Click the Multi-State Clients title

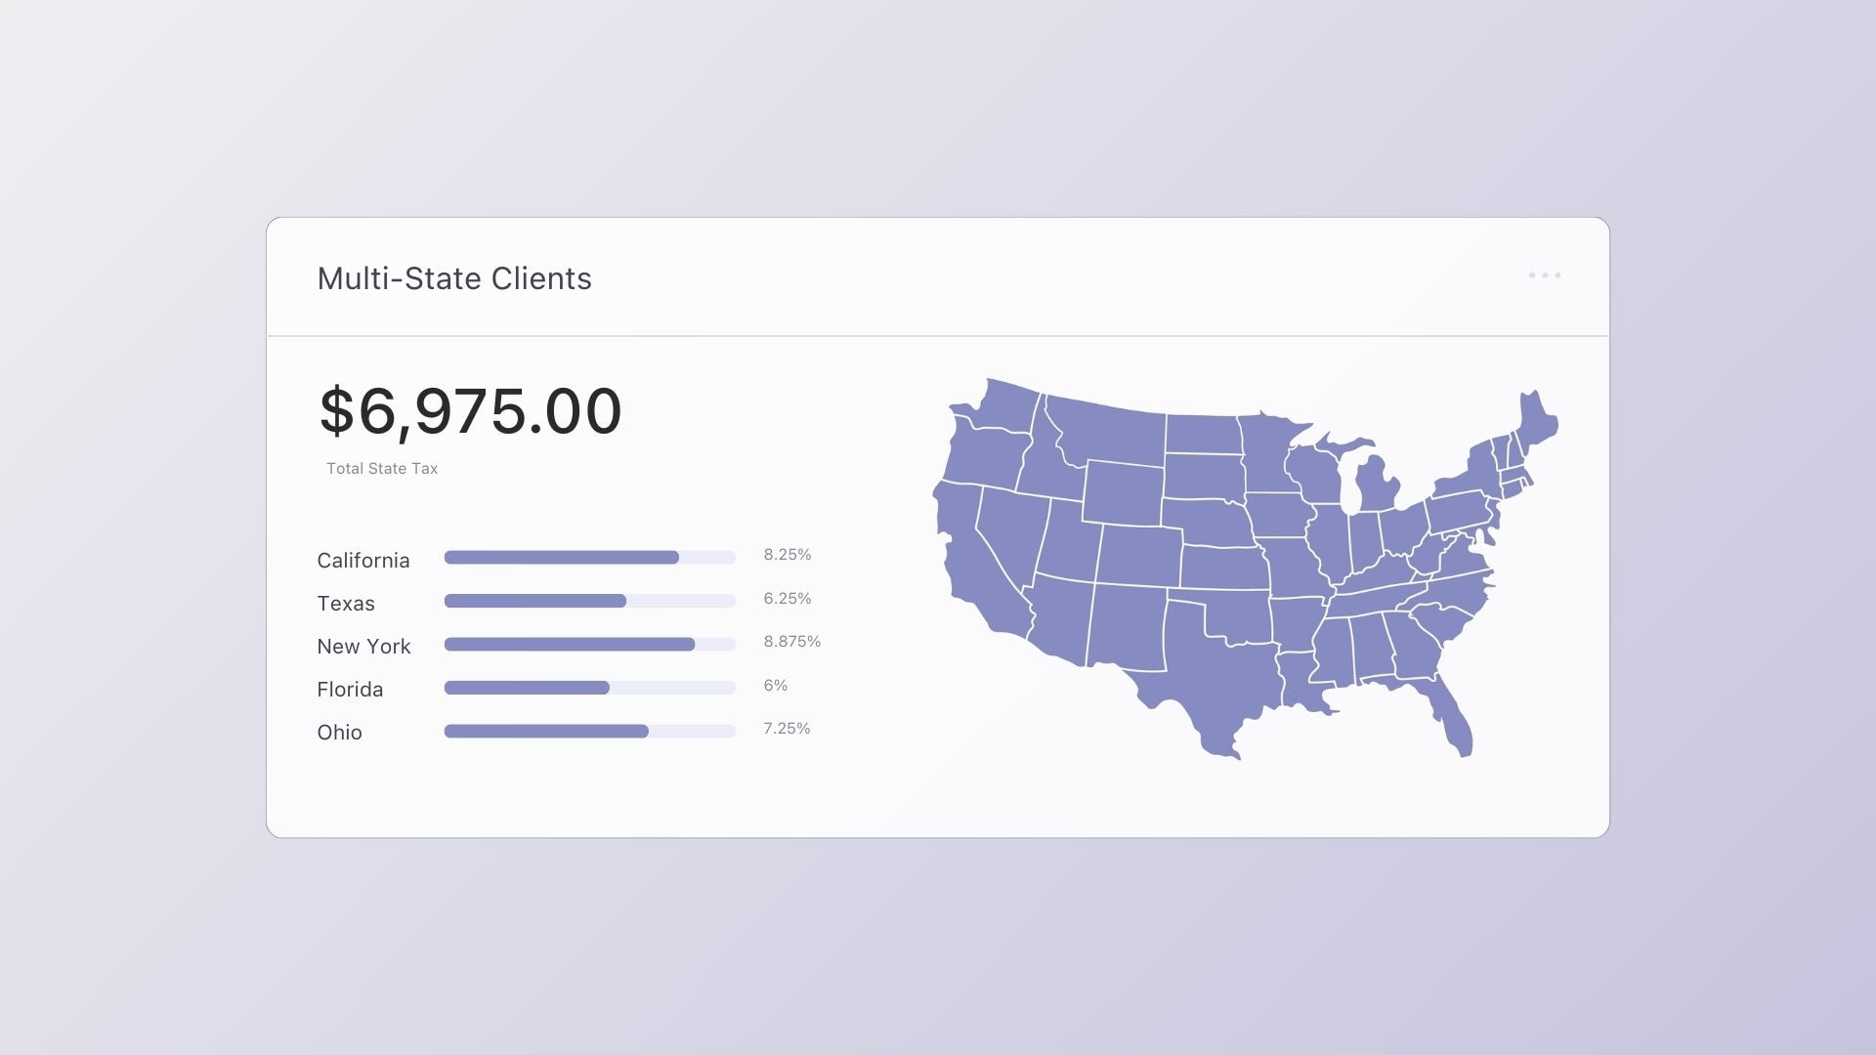(x=454, y=278)
